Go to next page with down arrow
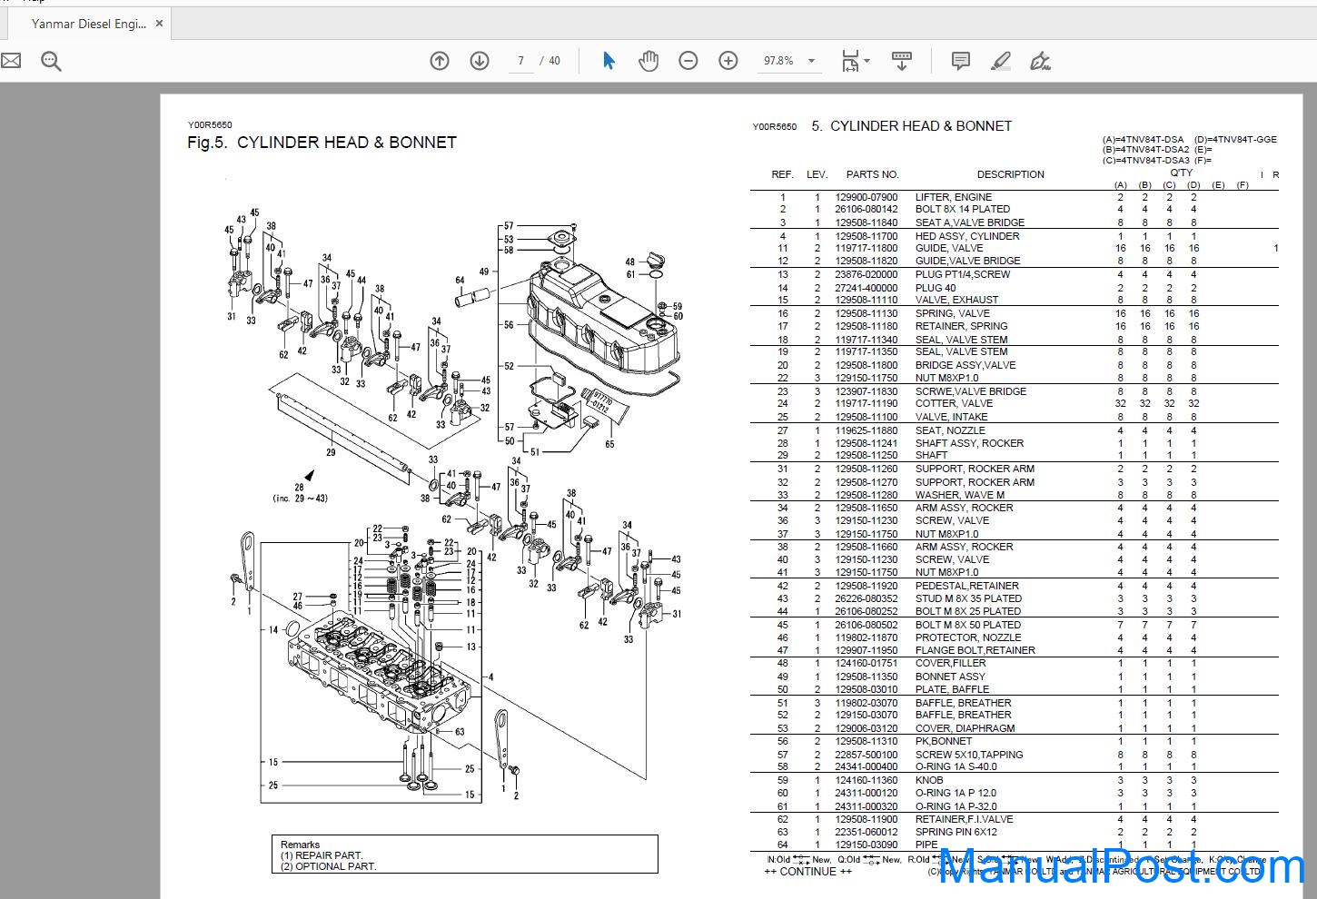The image size is (1317, 899). pos(480,61)
